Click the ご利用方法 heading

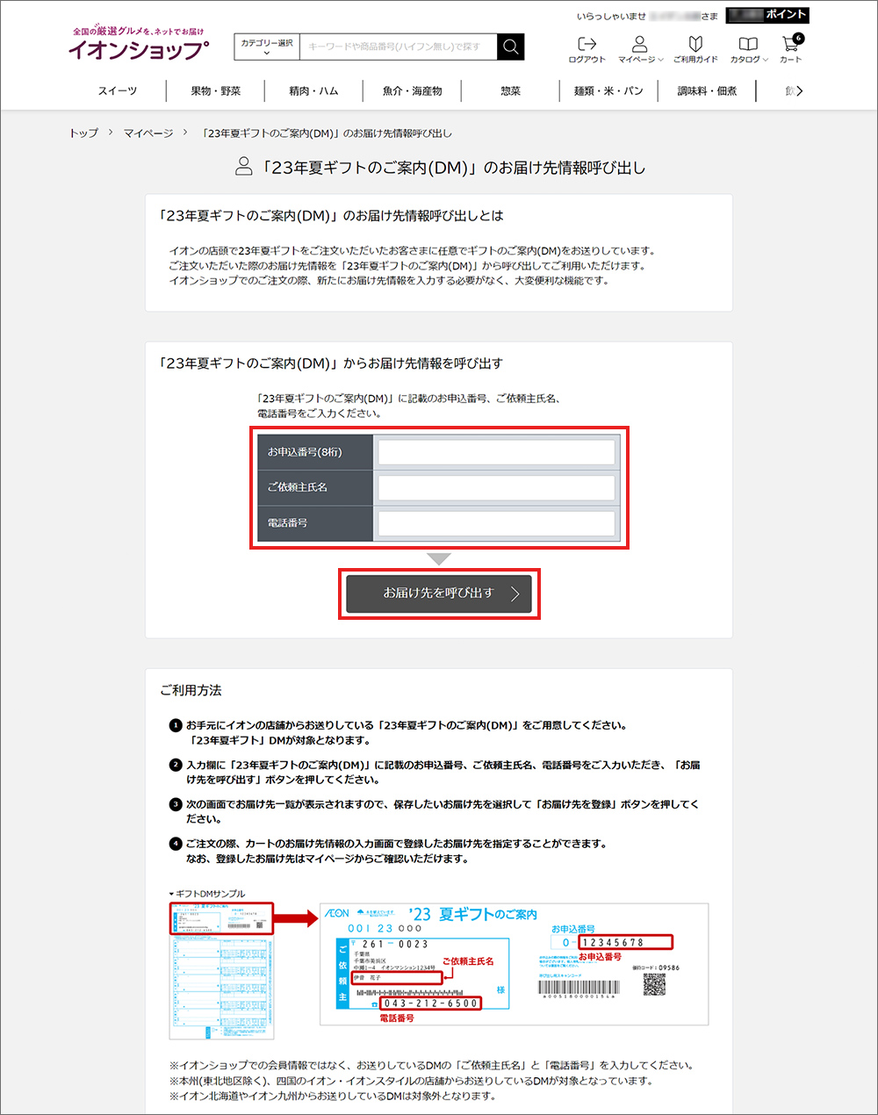click(191, 691)
